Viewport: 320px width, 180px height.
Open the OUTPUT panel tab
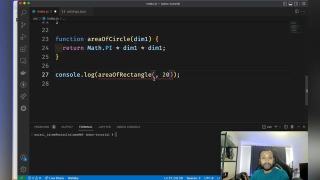pyautogui.click(x=67, y=127)
